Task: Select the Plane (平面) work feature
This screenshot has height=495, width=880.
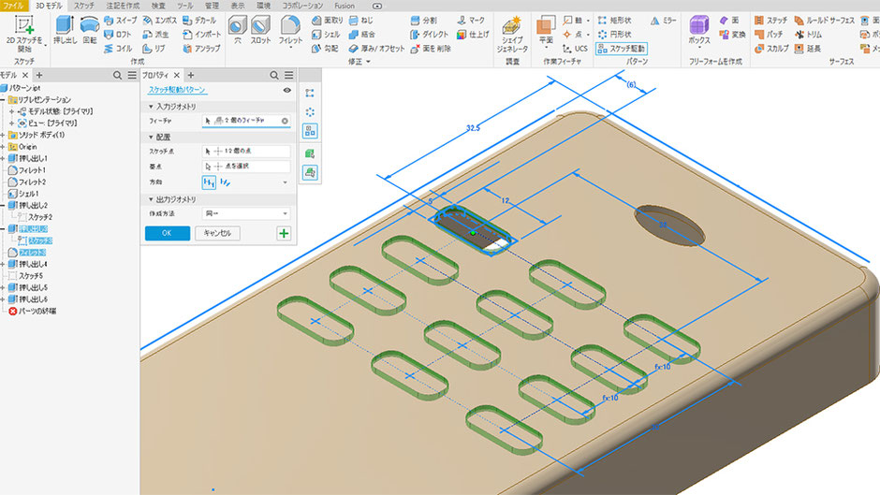Action: tap(546, 32)
